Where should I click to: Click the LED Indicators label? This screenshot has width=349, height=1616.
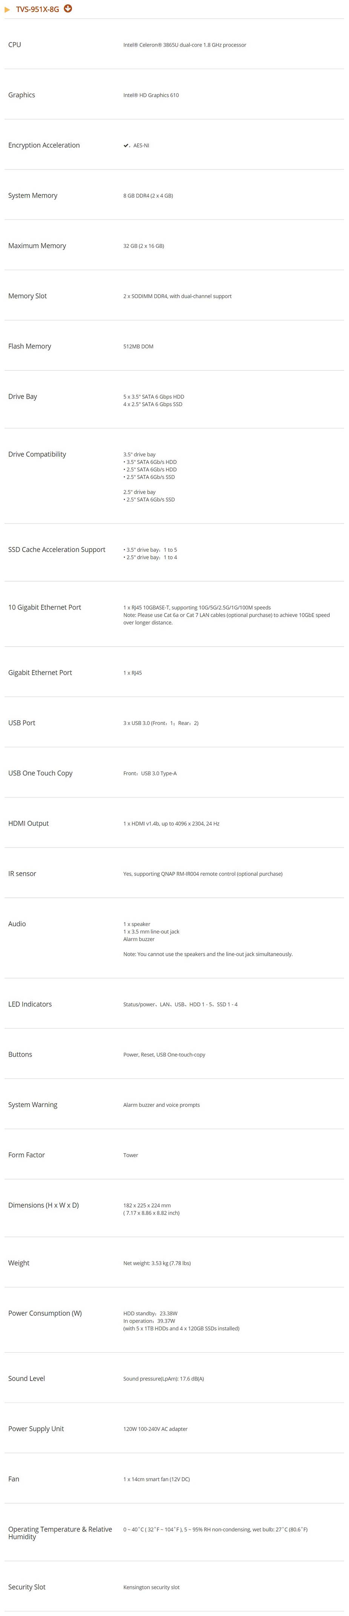[x=30, y=1005]
